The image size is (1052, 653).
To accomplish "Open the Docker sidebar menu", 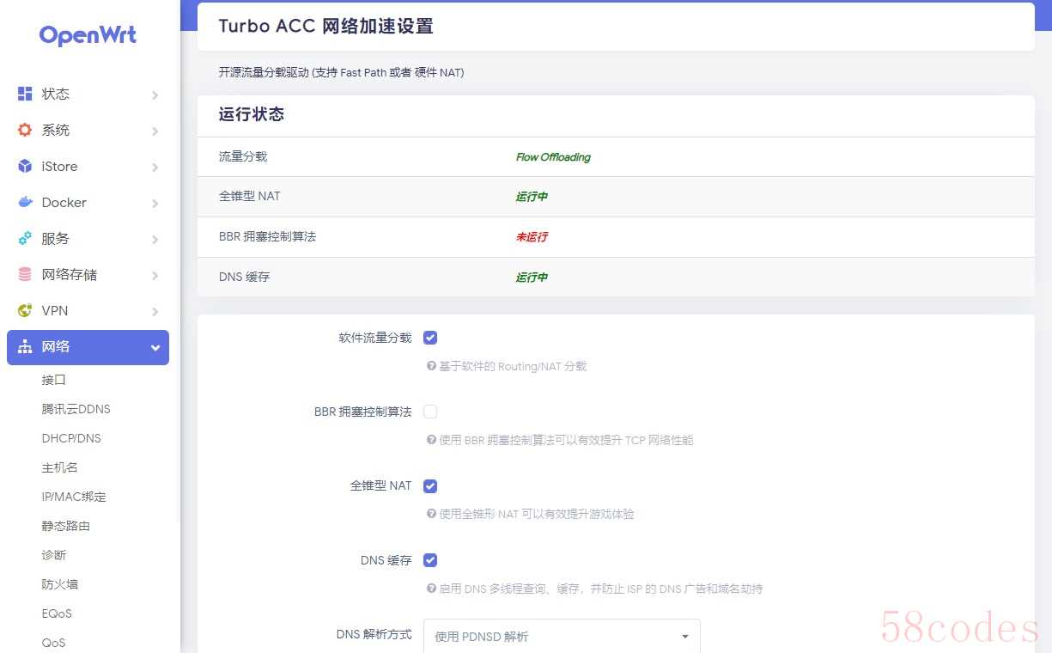I will 88,202.
